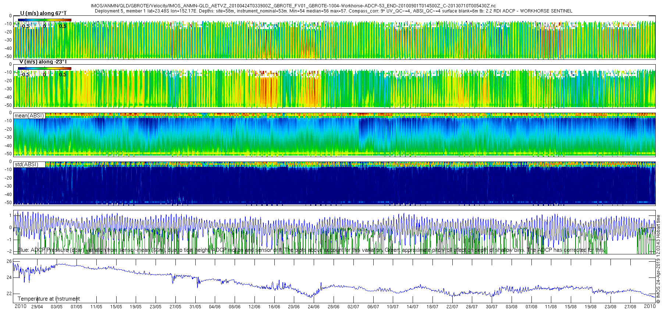The image size is (662, 312).
Task: Click the 'Deployment 5' metadata line
Action: tap(333, 11)
